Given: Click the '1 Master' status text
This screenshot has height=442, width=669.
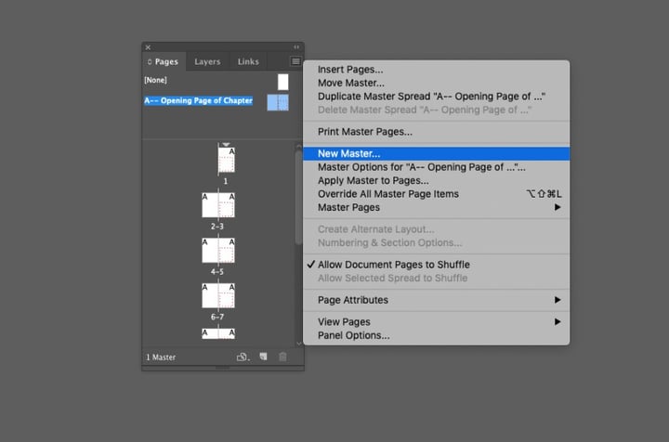Looking at the screenshot, I should coord(161,357).
